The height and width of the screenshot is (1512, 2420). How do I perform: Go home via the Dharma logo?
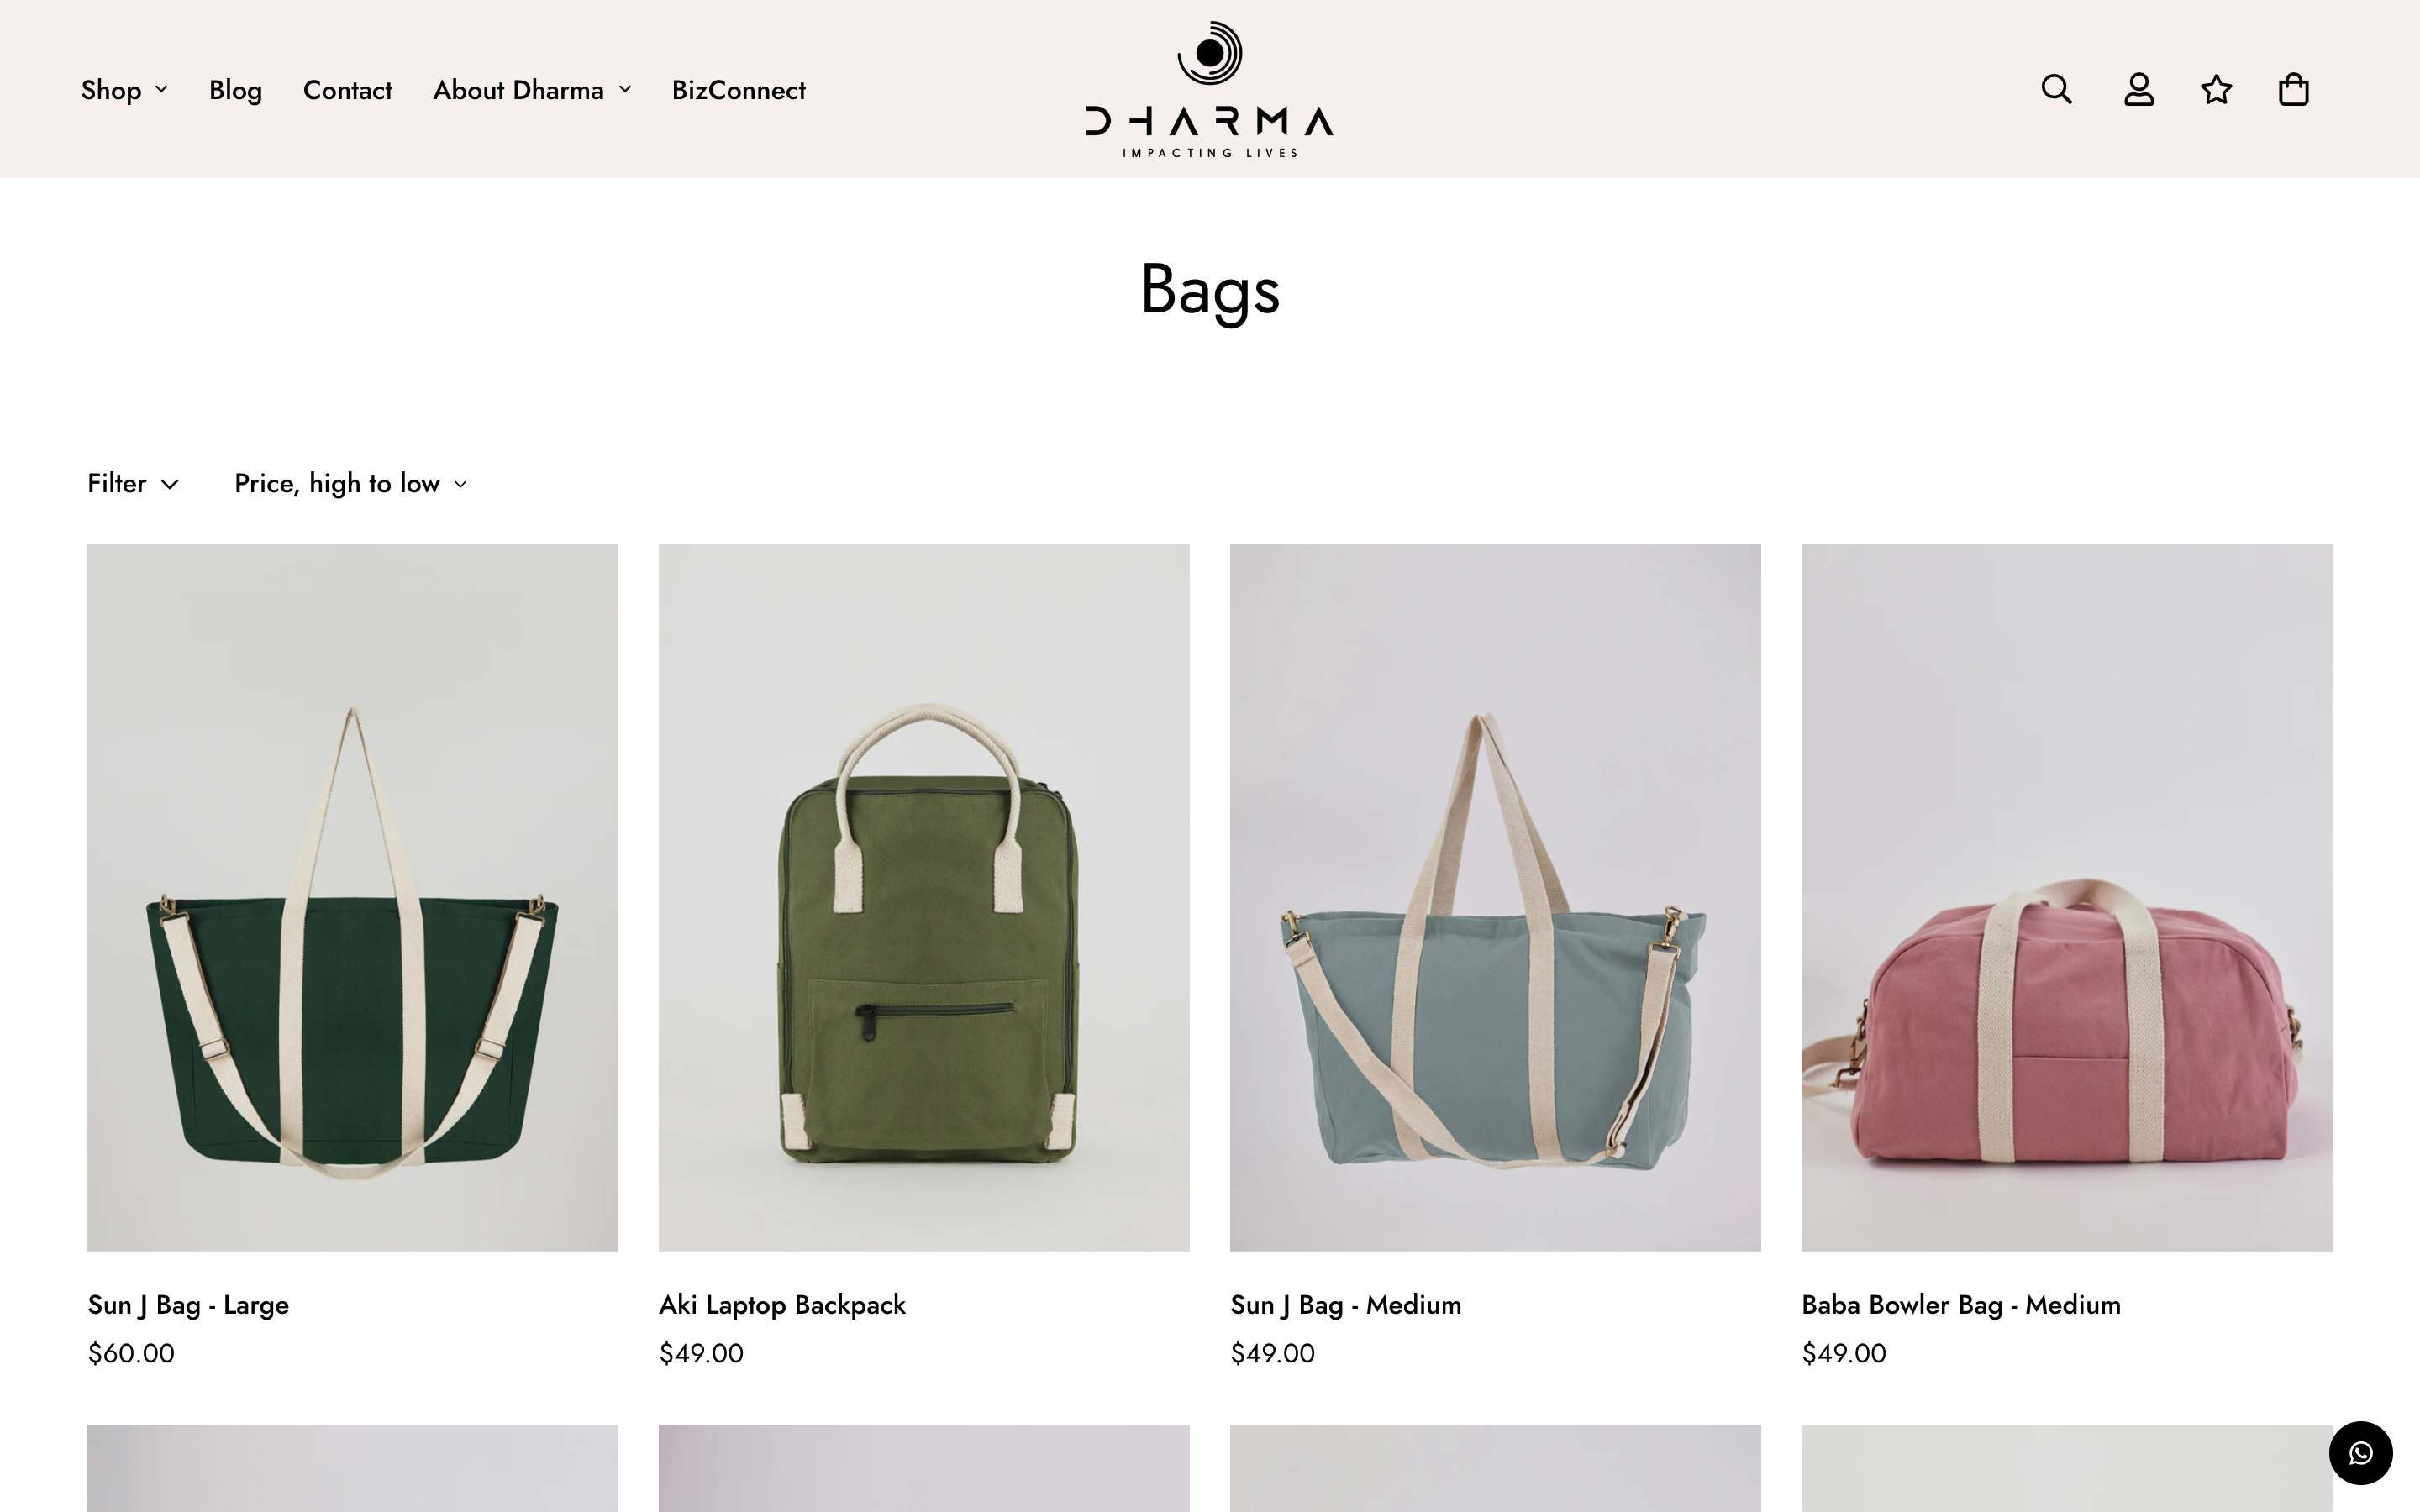[x=1209, y=89]
